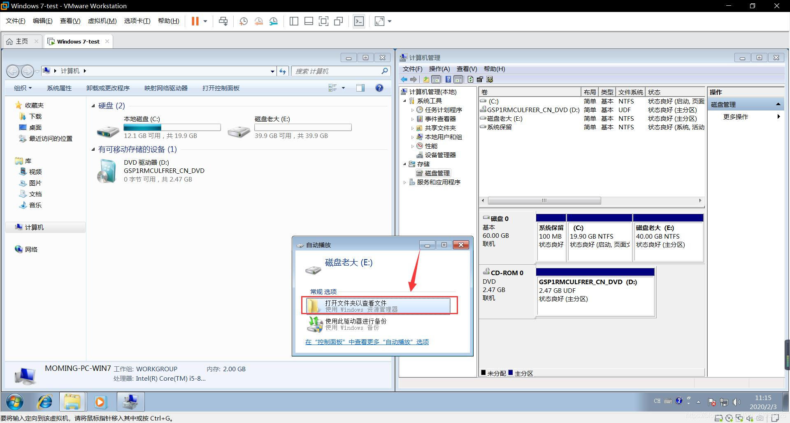Viewport: 790px width, 423px height.
Task: Open the snapshot manager icon
Action: click(x=274, y=21)
